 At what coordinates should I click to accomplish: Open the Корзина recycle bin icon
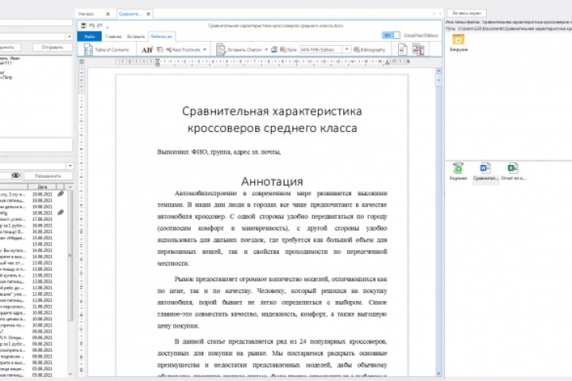[458, 171]
